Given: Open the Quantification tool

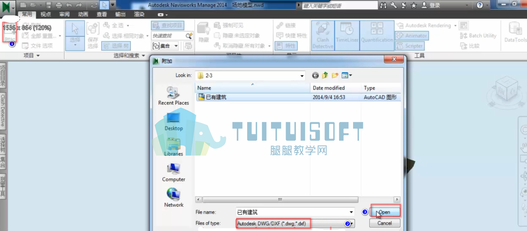Looking at the screenshot, I should [x=377, y=35].
